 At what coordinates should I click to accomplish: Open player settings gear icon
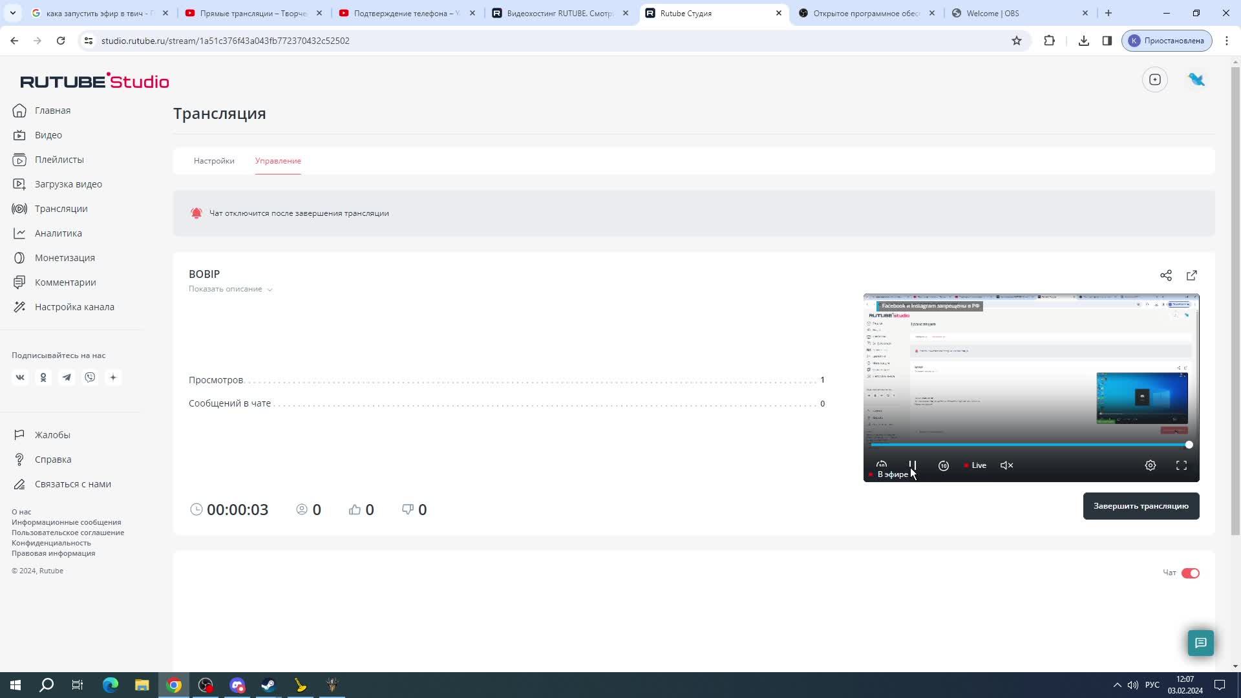(x=1150, y=465)
